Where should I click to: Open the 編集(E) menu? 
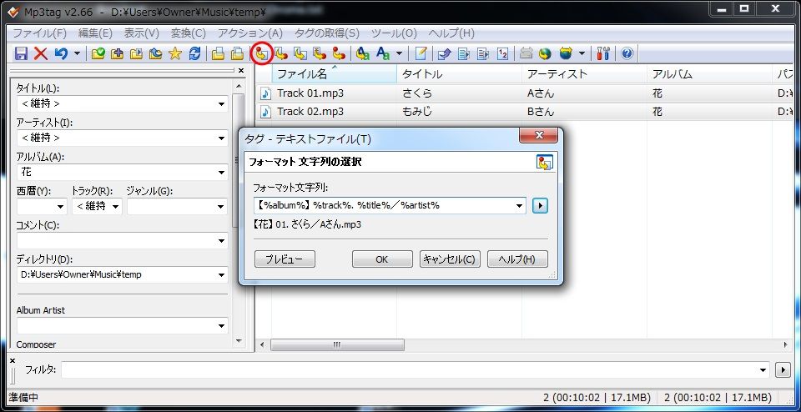95,33
